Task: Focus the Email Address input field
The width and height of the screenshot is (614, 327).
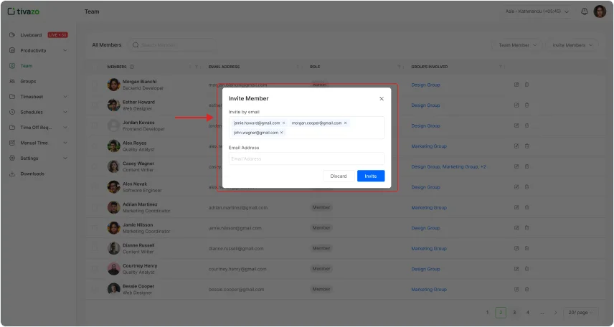Action: [x=306, y=158]
